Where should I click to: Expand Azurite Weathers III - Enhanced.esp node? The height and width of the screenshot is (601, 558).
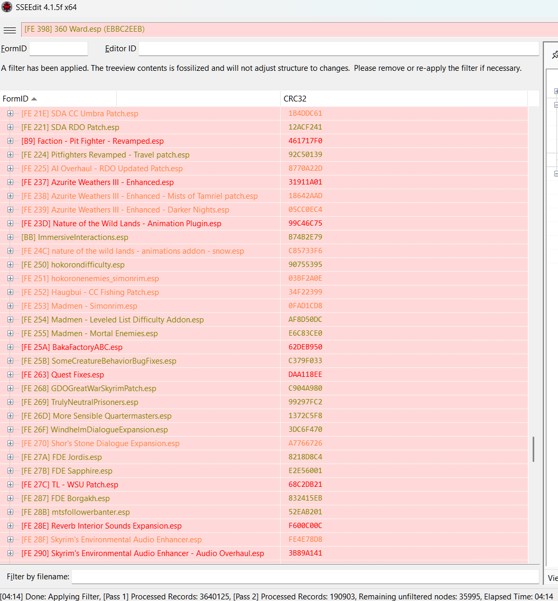pyautogui.click(x=11, y=182)
